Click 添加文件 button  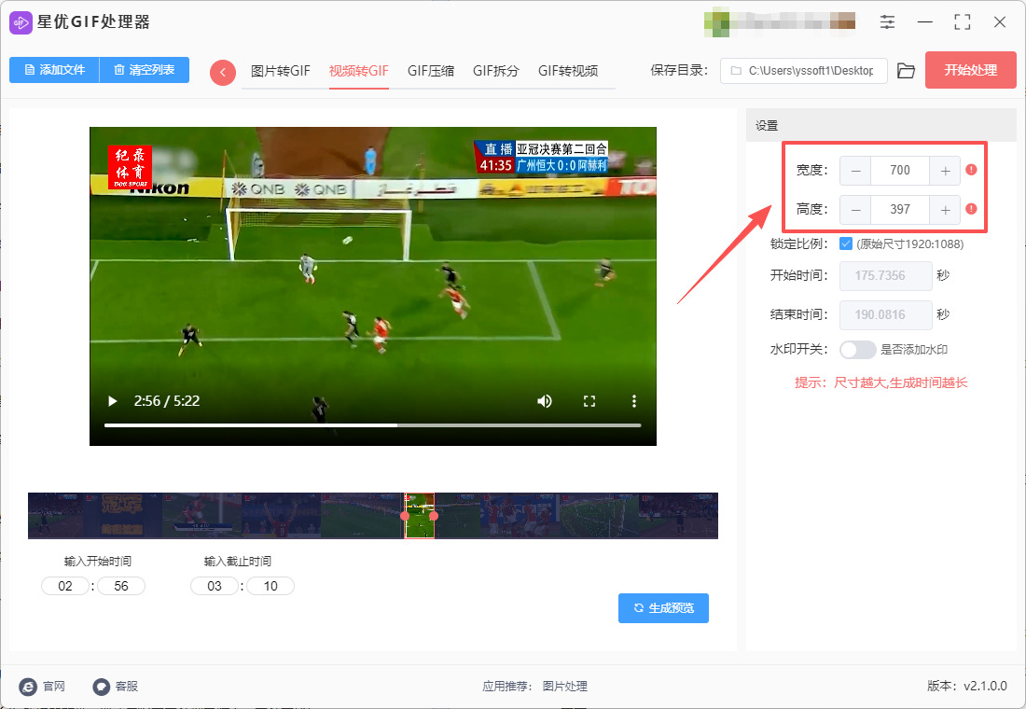[54, 70]
